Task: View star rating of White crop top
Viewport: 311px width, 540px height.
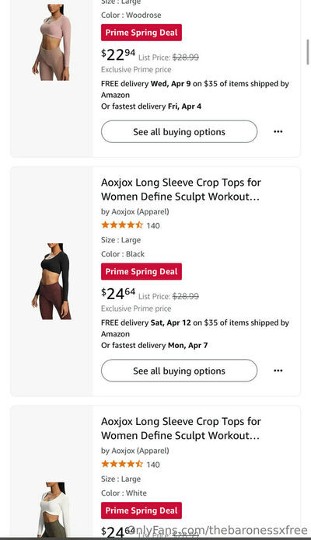Action: 122,464
